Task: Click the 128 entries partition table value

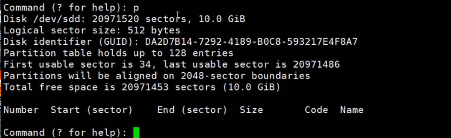Action: tap(201, 53)
